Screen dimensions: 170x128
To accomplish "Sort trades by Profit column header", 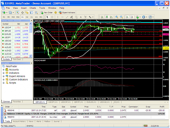I will 158,107.
